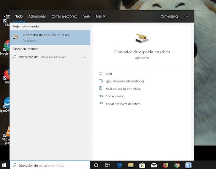Viewport: 216px width, 169px height.
Task: Open the Mail app in taskbar
Action: click(154, 165)
